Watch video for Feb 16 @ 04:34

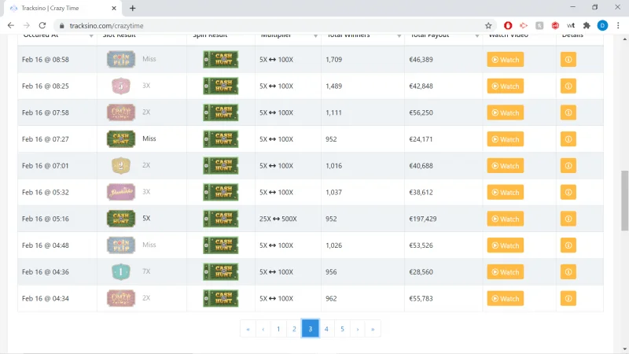pyautogui.click(x=505, y=298)
